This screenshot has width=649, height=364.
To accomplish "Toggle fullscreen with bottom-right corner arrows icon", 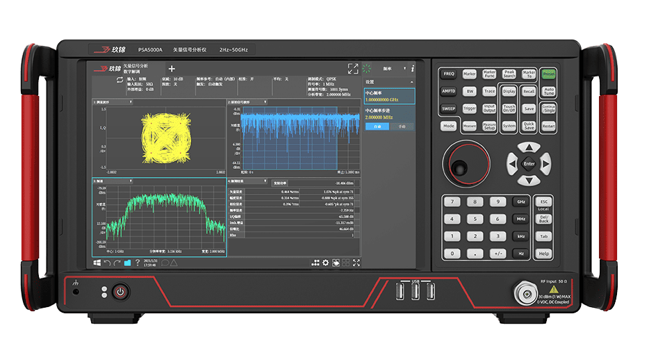I will [356, 263].
